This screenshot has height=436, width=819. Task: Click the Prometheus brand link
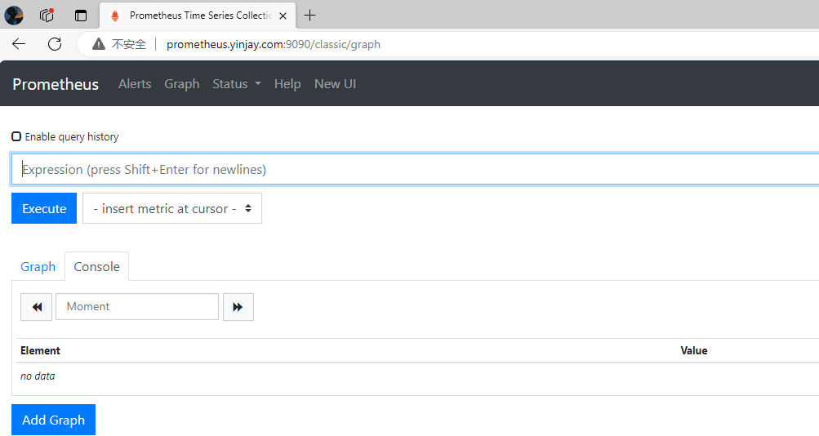pyautogui.click(x=56, y=84)
